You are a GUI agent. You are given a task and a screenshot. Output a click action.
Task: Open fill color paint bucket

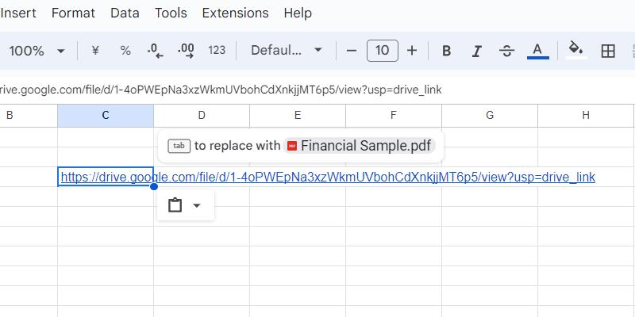tap(576, 51)
